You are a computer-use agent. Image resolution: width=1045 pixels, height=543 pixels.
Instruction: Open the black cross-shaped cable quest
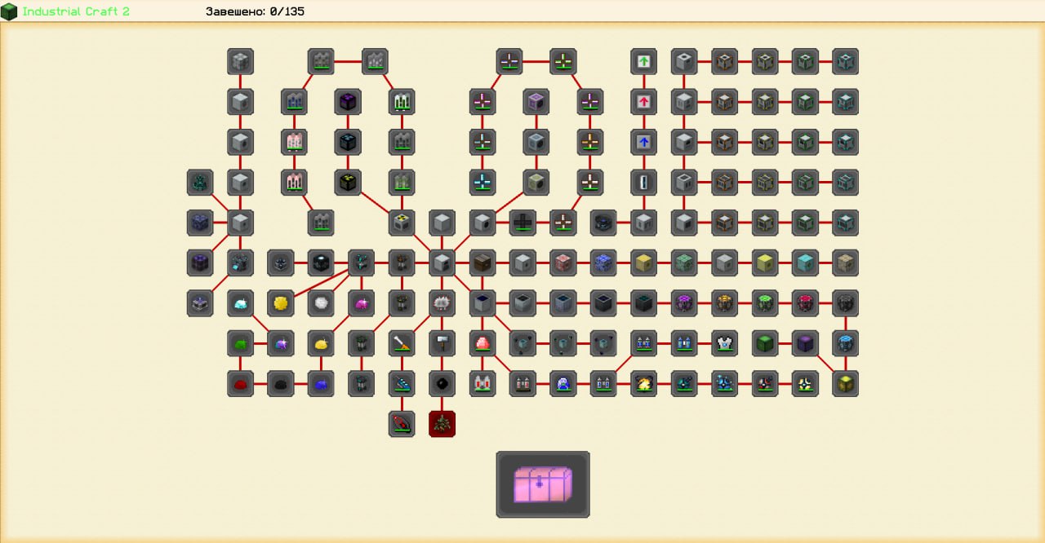coord(522,222)
